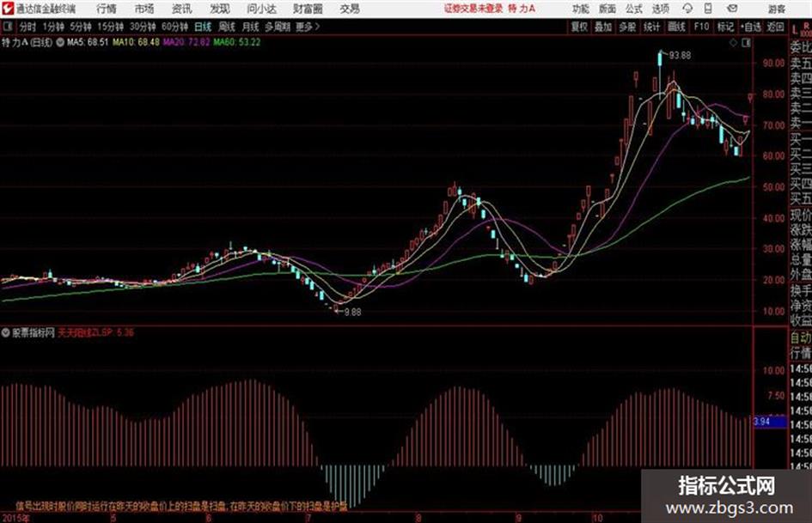Click the mobile phone icon

click(708, 9)
